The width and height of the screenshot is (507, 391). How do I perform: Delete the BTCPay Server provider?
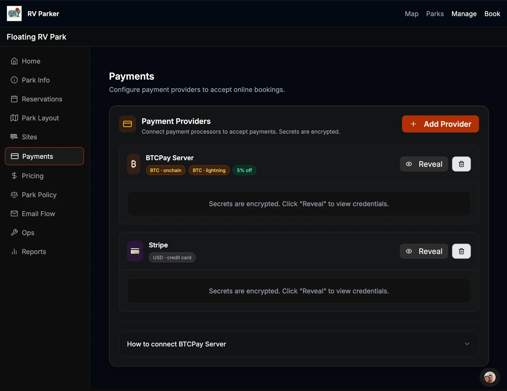[x=461, y=164]
